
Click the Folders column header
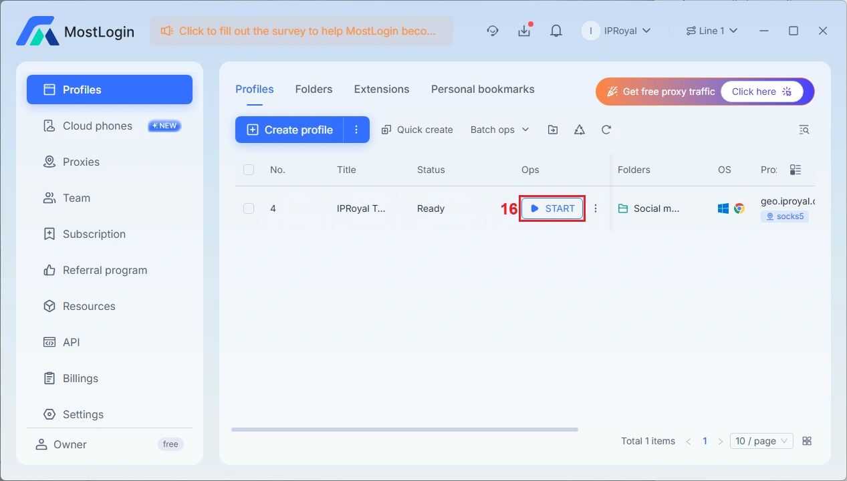pyautogui.click(x=634, y=170)
